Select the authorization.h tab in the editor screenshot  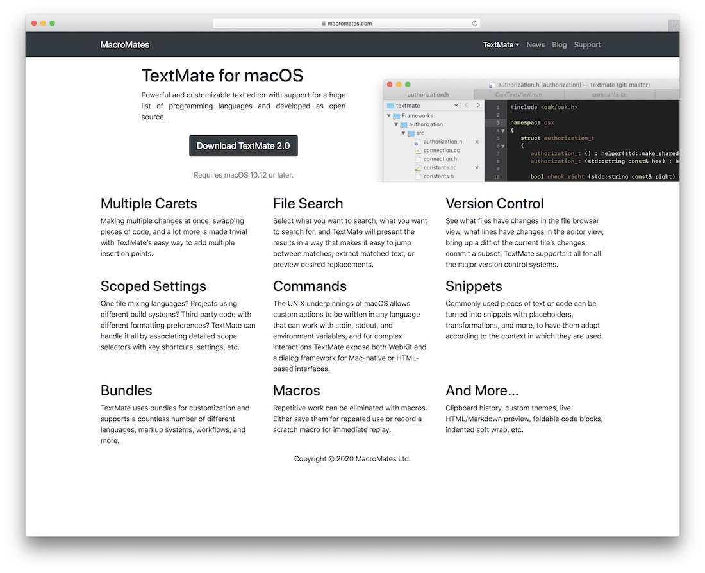[428, 94]
